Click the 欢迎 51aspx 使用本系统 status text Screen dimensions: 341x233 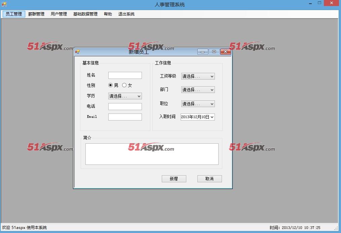pos(24,228)
